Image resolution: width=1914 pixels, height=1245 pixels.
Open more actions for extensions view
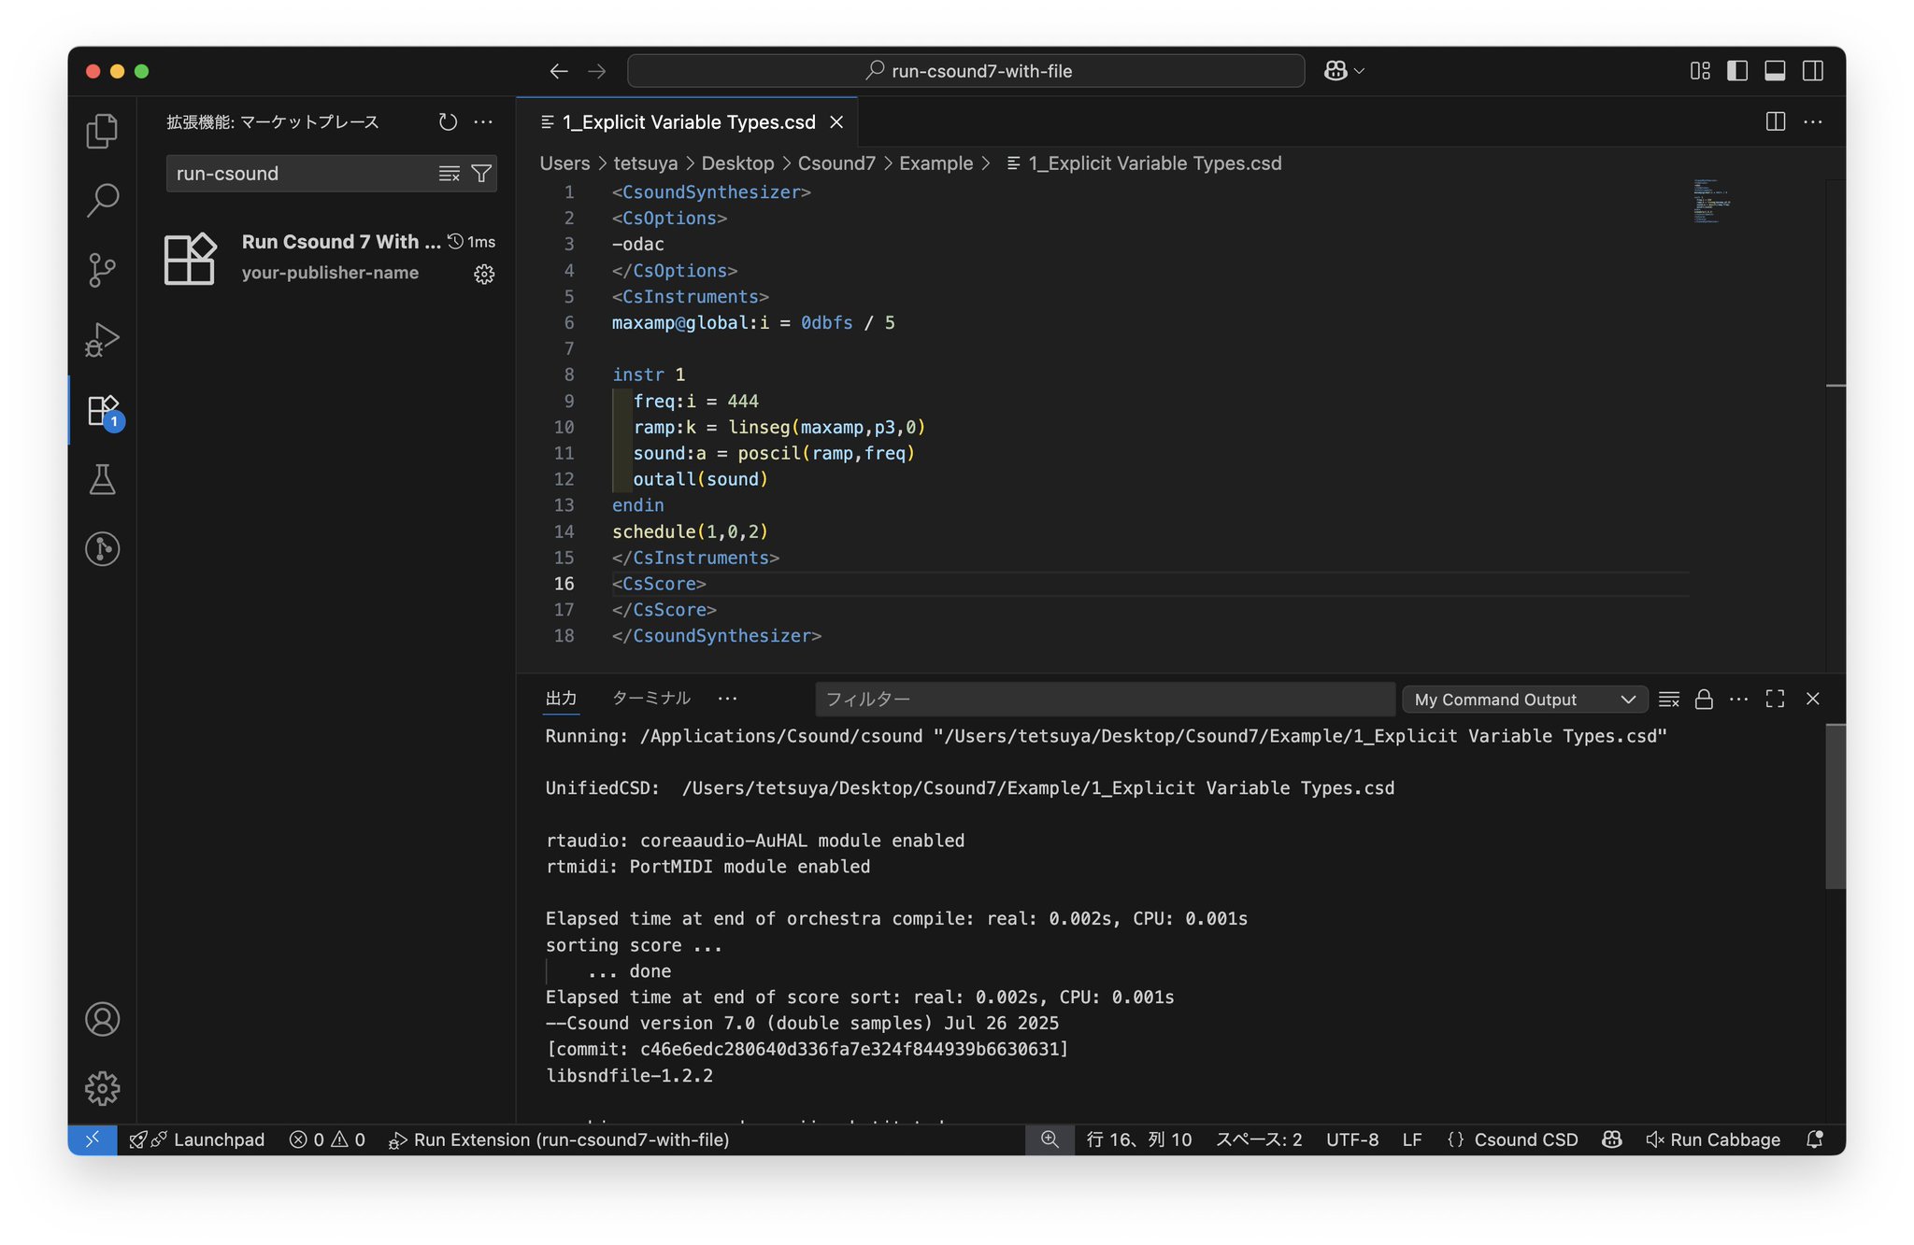click(483, 122)
